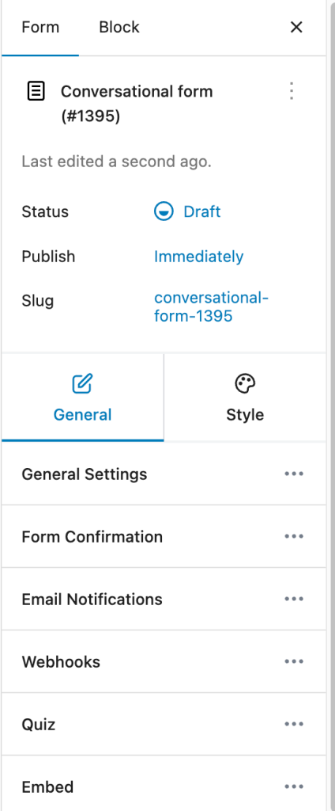335x811 pixels.
Task: Click the form document icon beside title
Action: click(36, 92)
